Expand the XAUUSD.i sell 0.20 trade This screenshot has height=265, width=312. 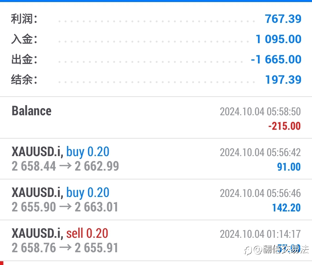point(156,240)
